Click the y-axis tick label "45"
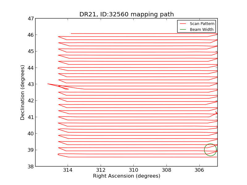Image resolution: width=247 pixels, height=185 pixels. pos(31,51)
